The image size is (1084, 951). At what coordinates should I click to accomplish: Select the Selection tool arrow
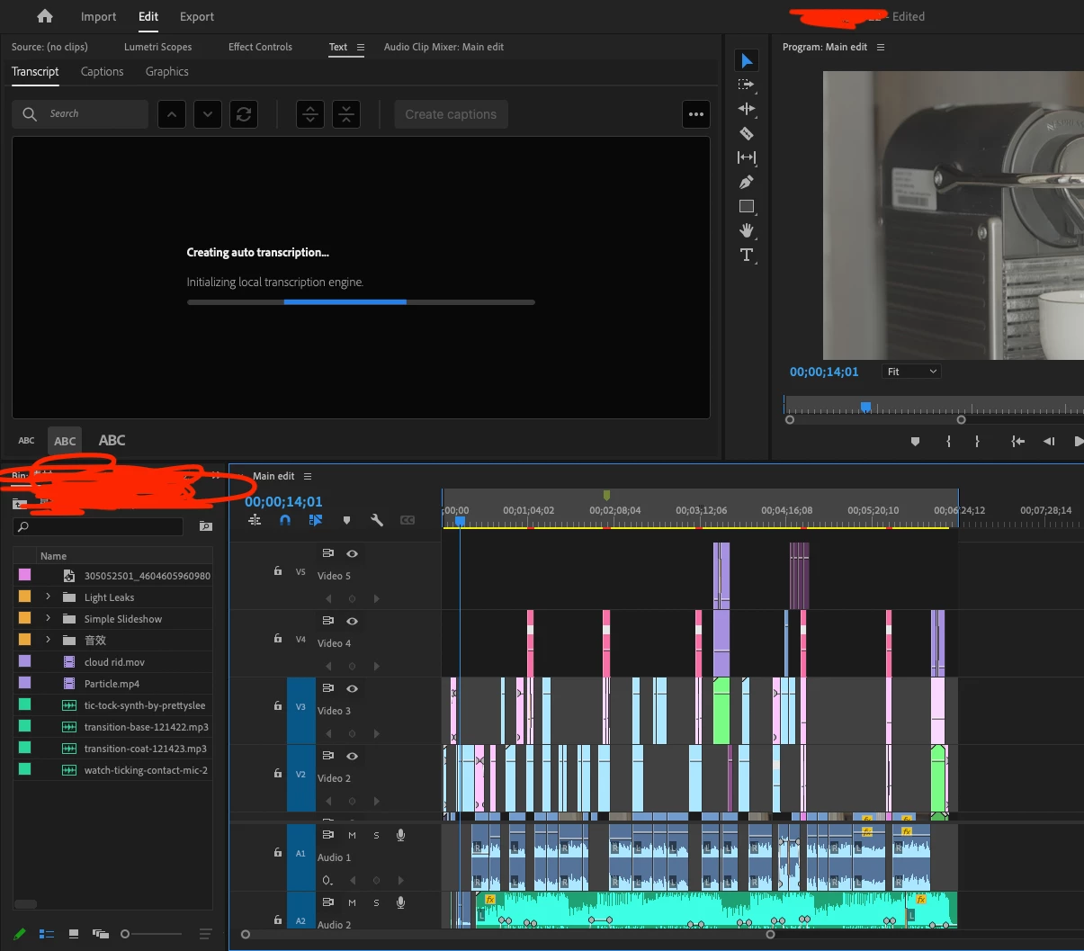[x=747, y=60]
